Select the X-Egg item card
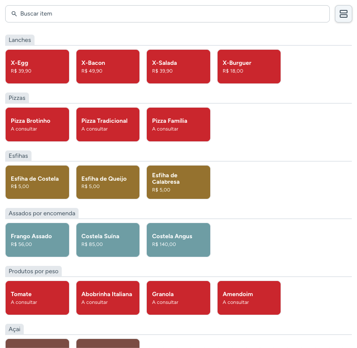The image size is (357, 348). coord(37,67)
